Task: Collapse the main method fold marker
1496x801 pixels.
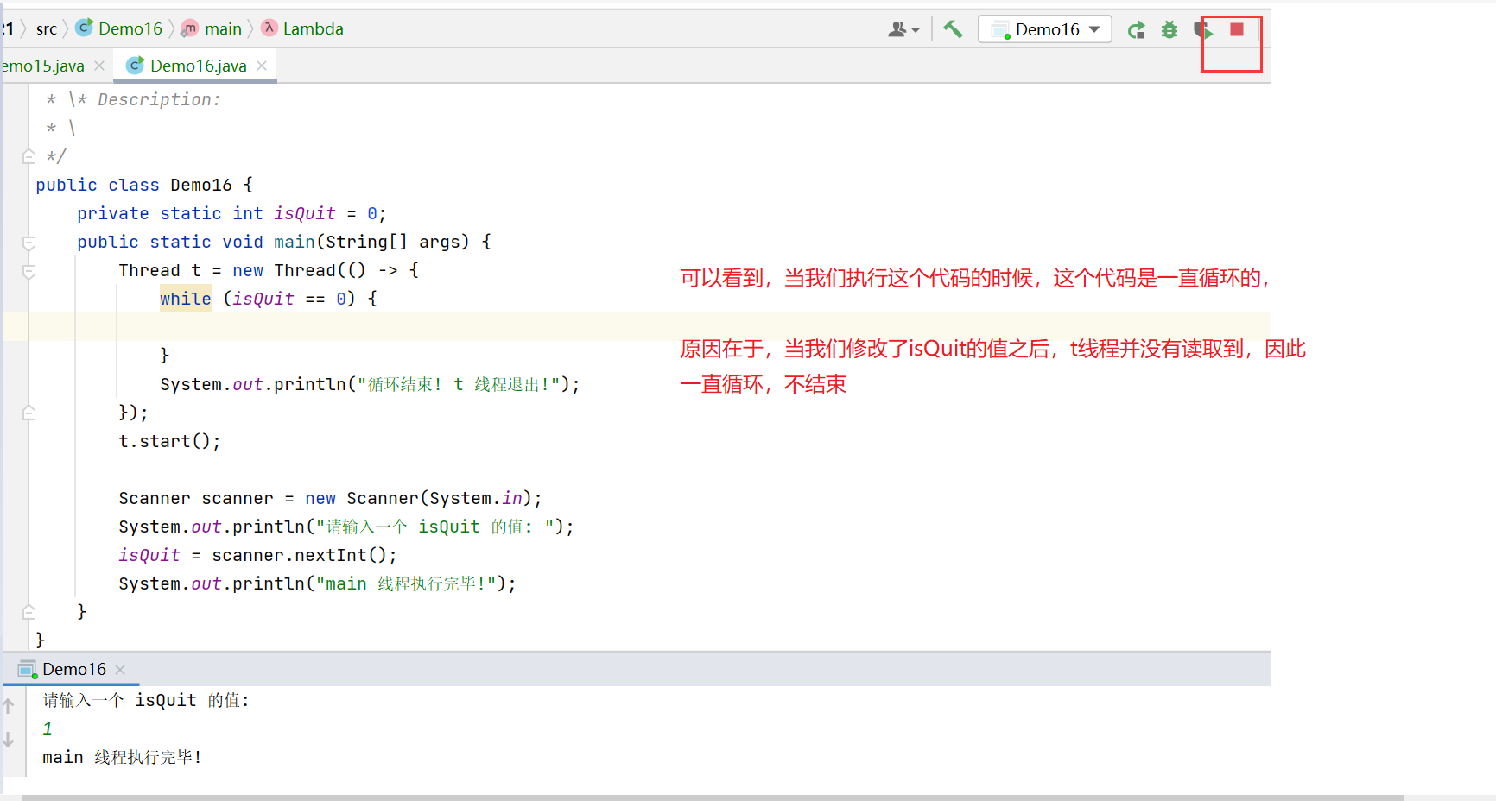Action: pyautogui.click(x=29, y=243)
